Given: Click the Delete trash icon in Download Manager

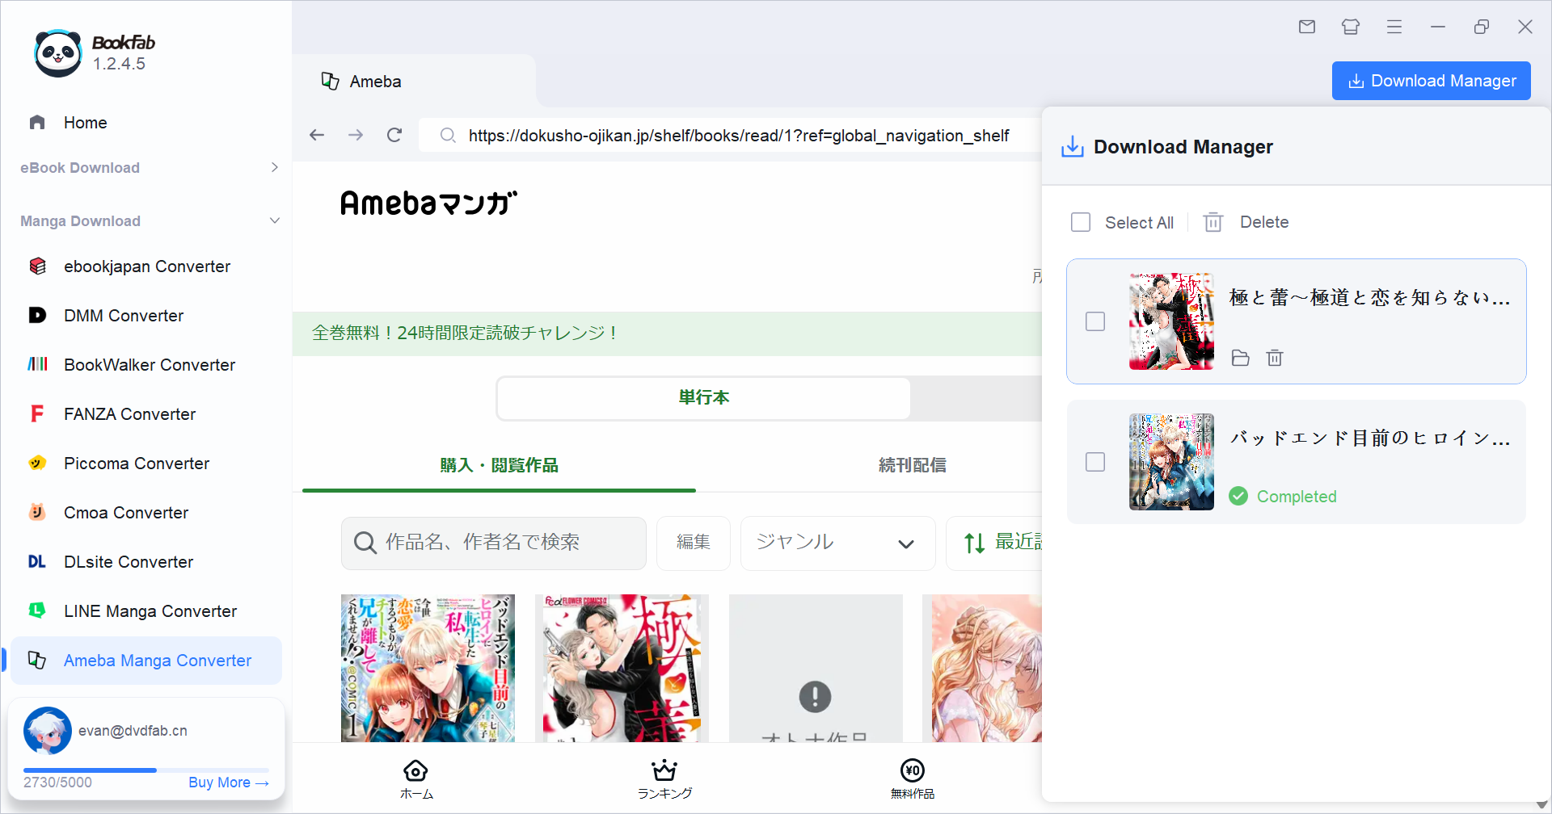Looking at the screenshot, I should tap(1213, 222).
